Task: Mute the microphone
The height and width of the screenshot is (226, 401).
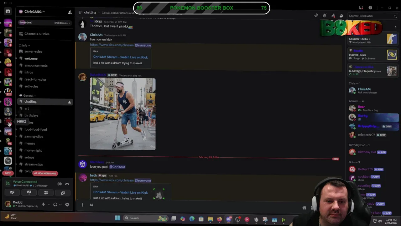Action: pyautogui.click(x=43, y=205)
